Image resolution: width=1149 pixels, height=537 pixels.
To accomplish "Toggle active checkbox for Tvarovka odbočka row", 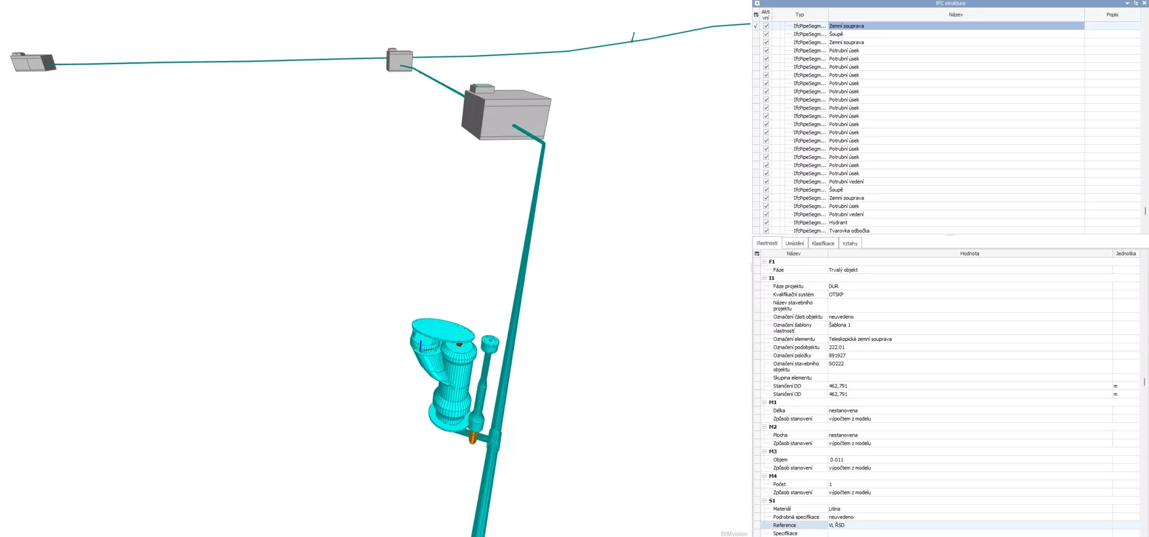I will point(766,231).
